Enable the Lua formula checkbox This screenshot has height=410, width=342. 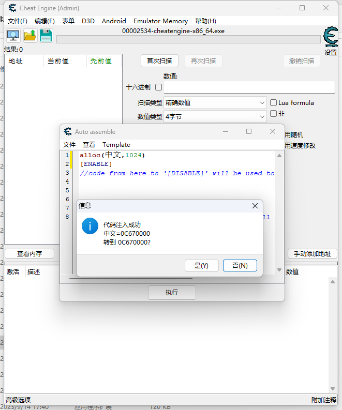pyautogui.click(x=273, y=102)
